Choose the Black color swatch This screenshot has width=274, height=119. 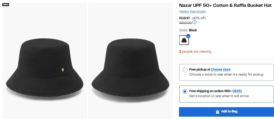click(x=184, y=40)
